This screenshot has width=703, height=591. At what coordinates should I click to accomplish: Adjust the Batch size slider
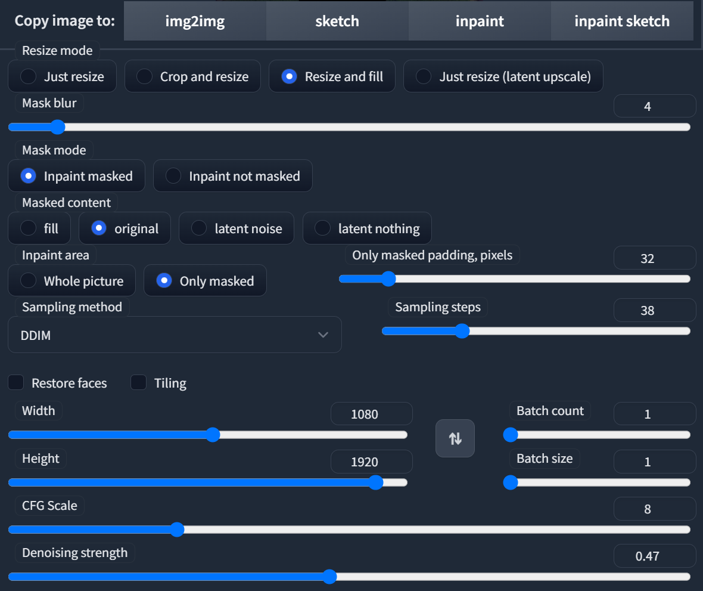click(597, 482)
